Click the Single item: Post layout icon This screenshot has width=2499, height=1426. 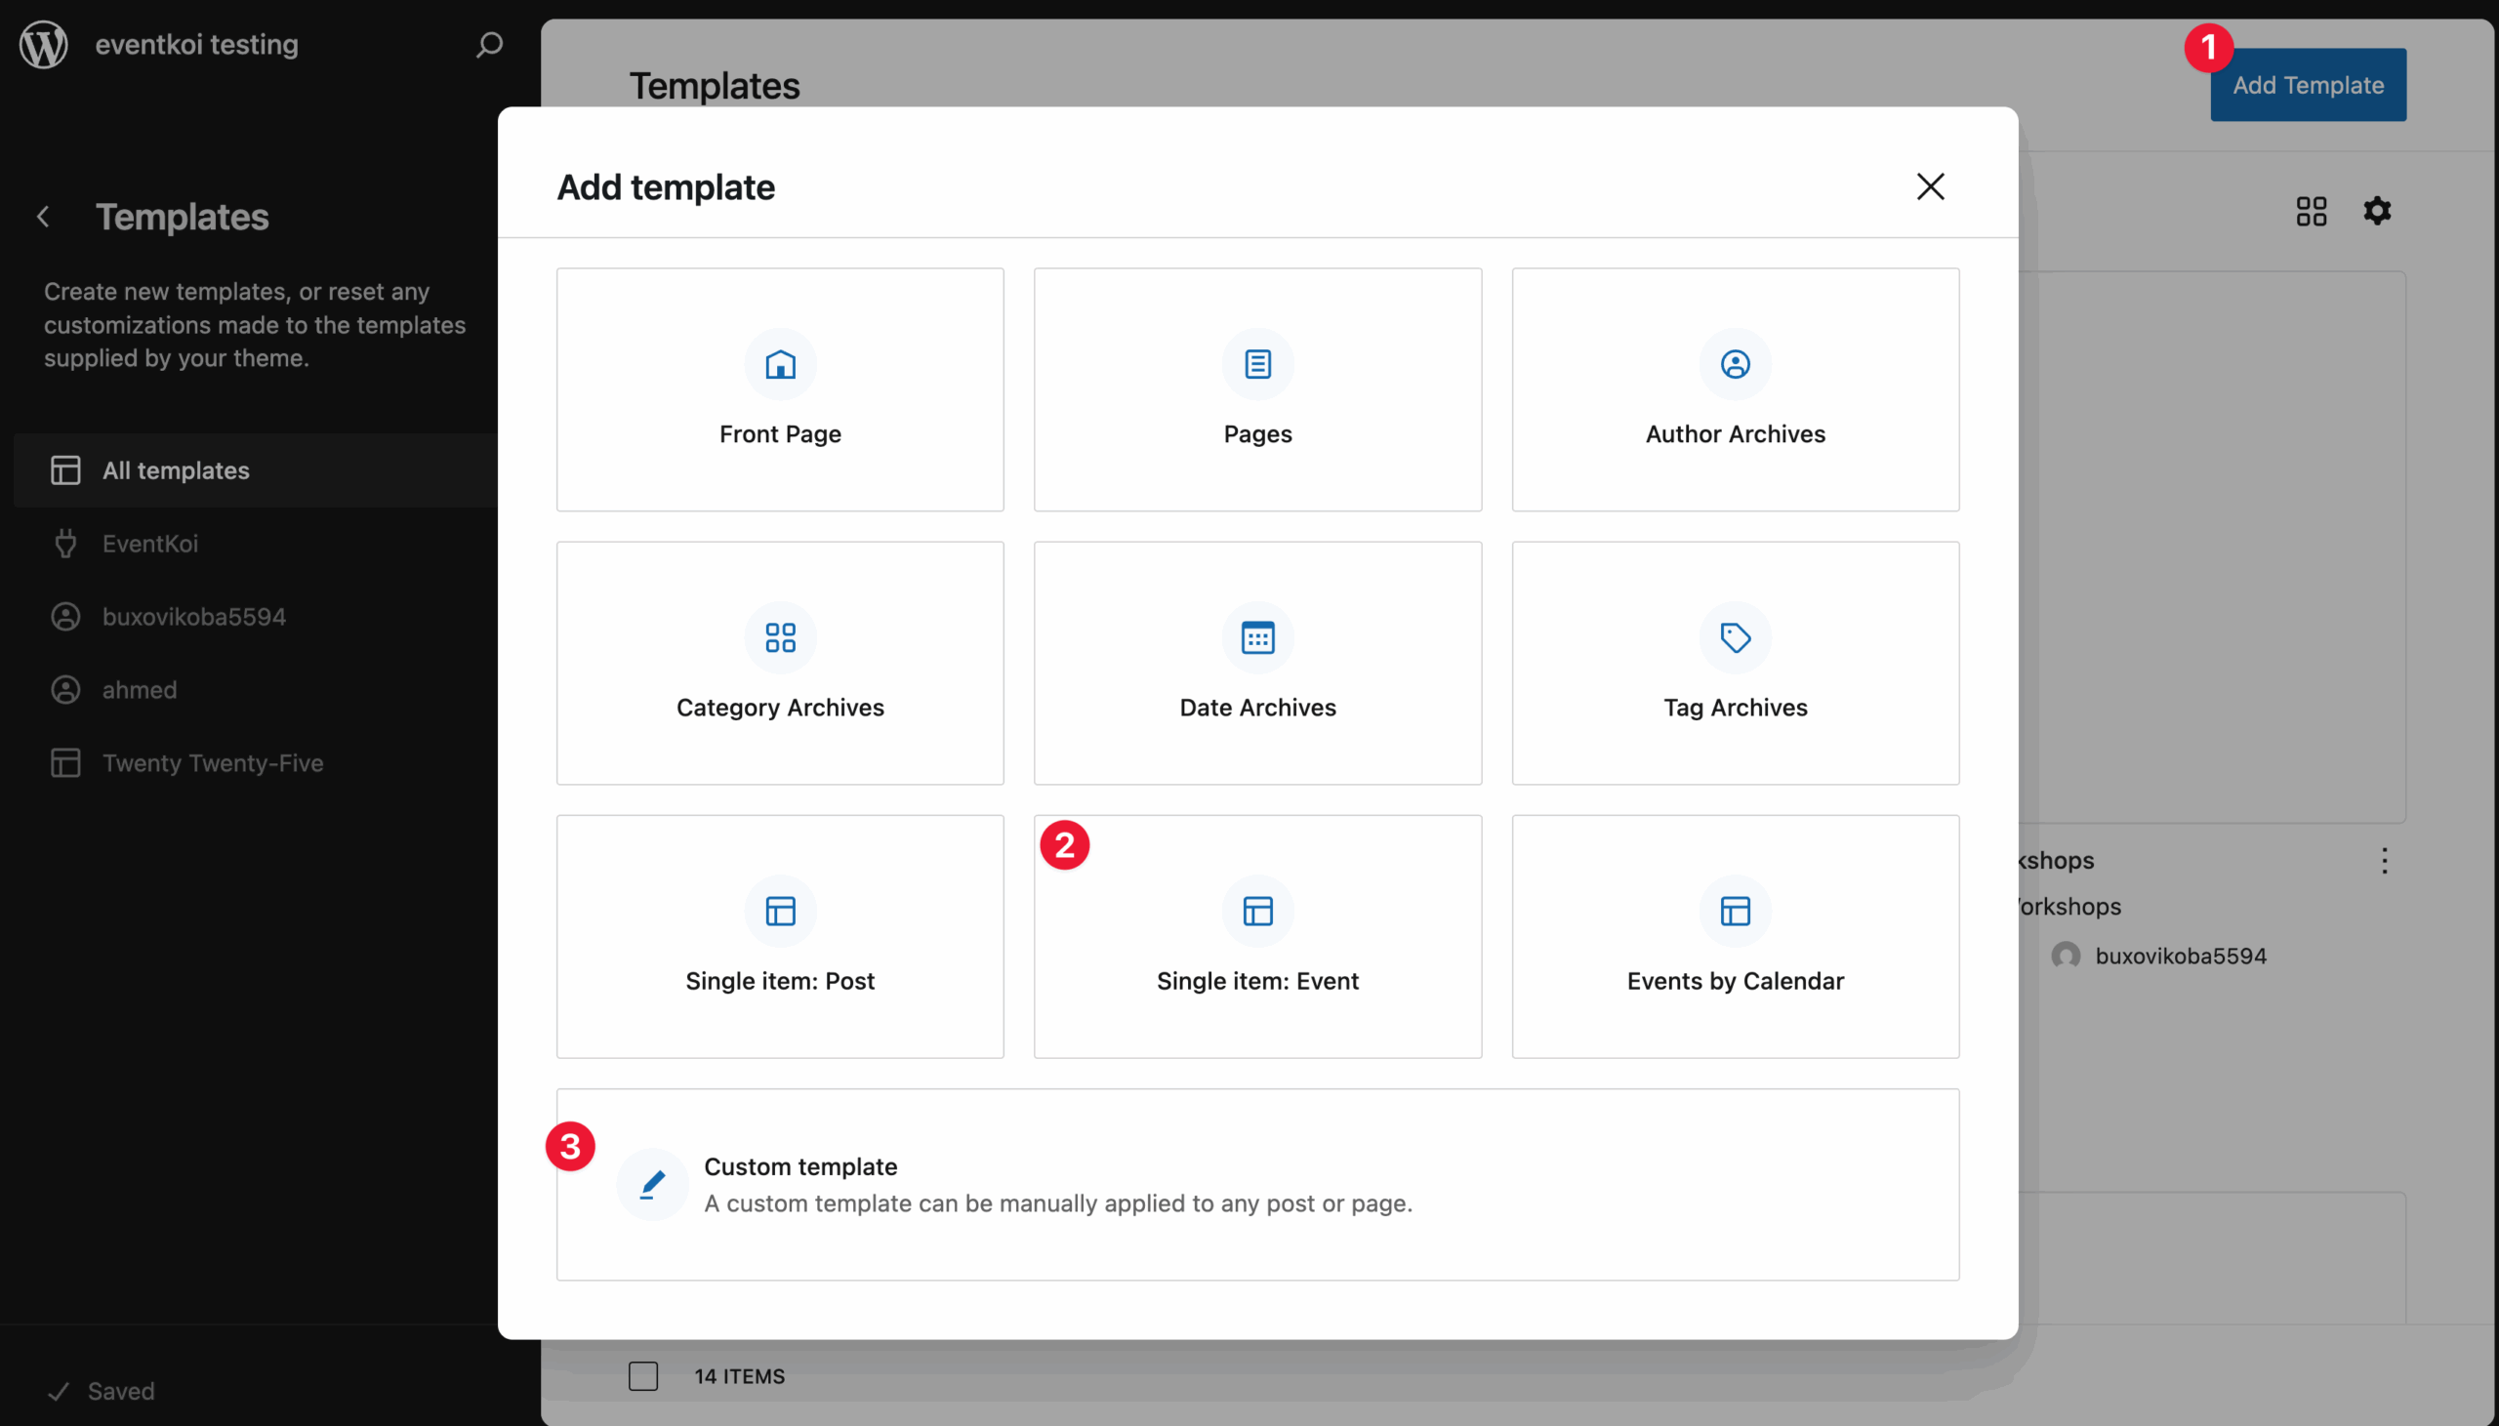[x=780, y=911]
